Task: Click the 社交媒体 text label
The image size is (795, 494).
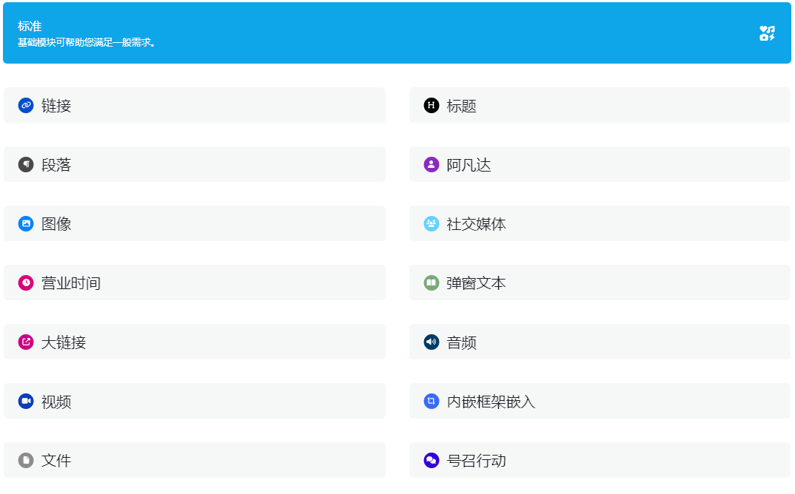Action: coord(476,224)
